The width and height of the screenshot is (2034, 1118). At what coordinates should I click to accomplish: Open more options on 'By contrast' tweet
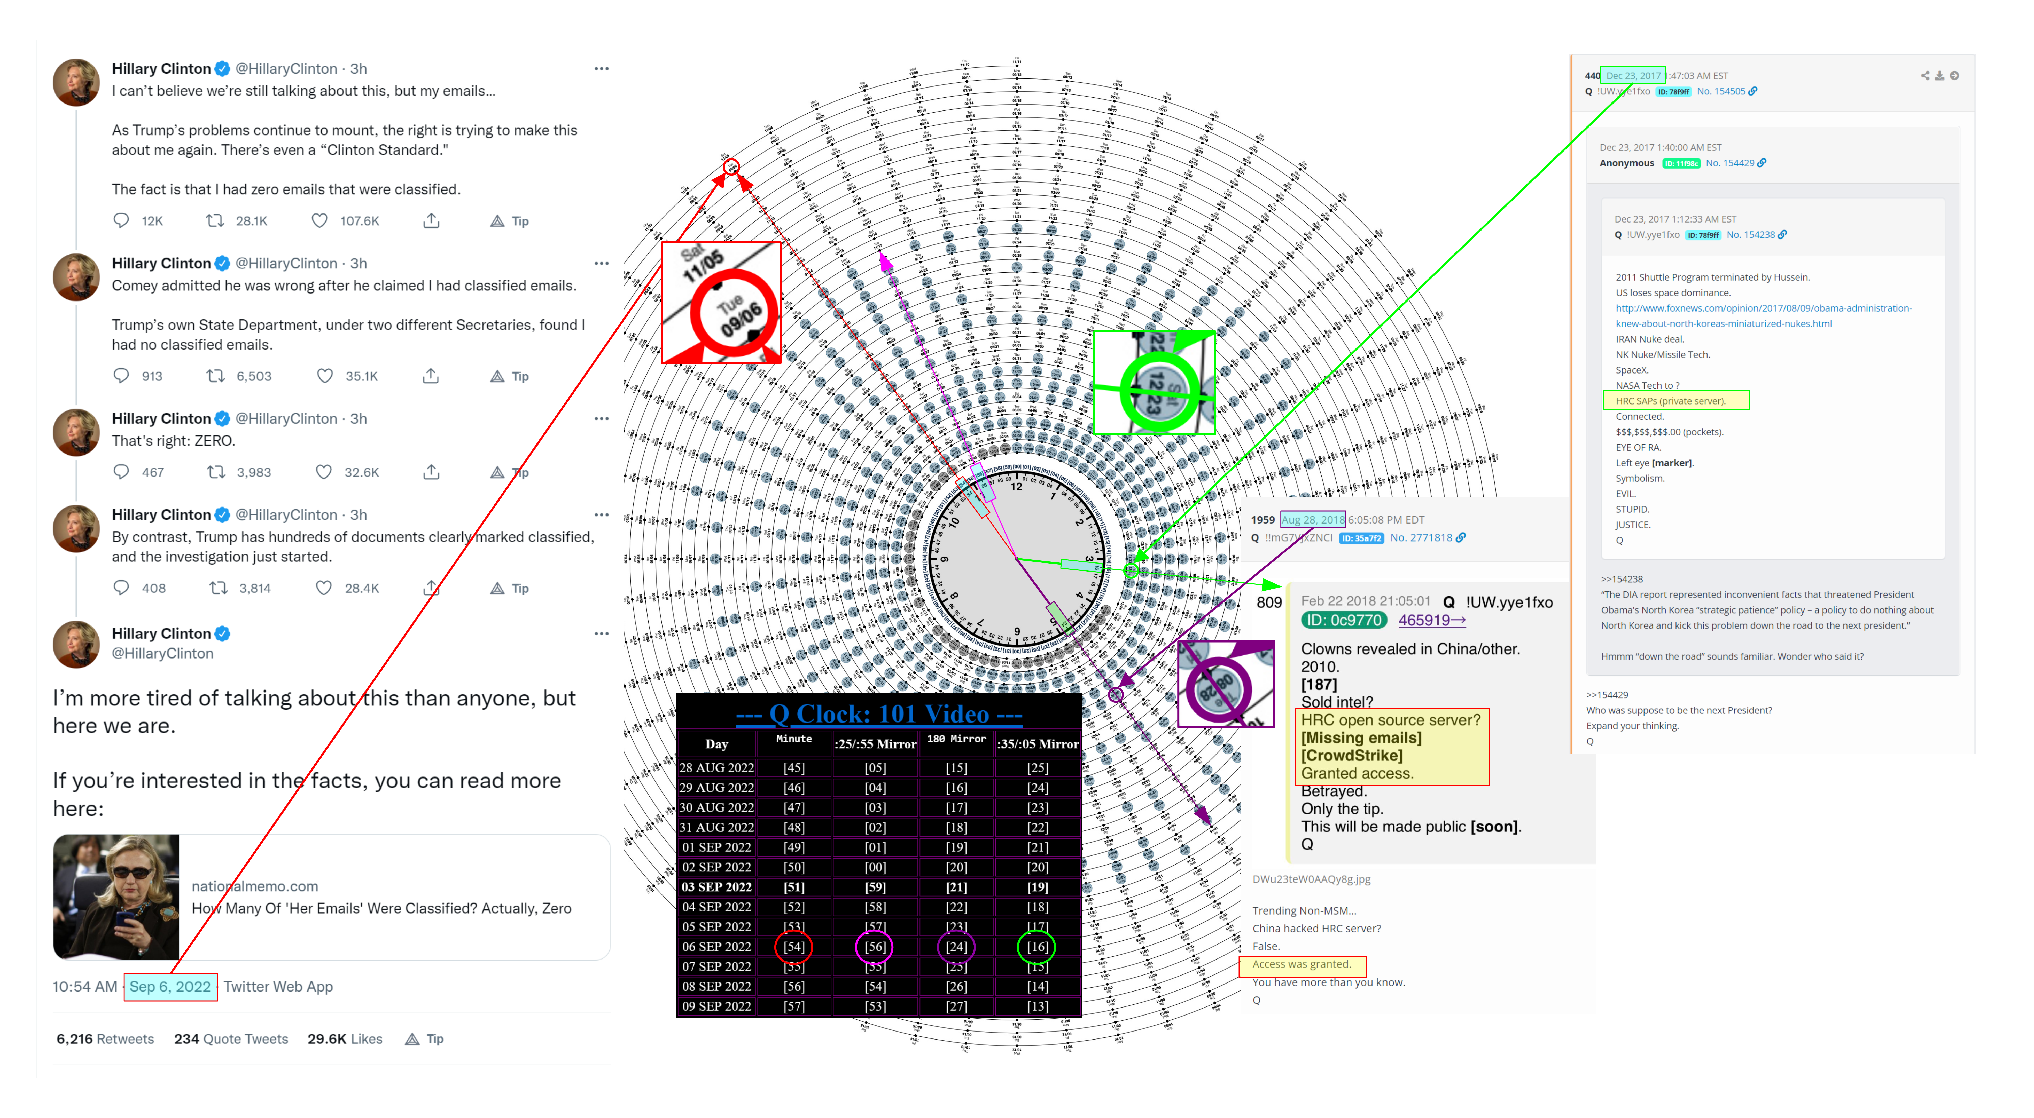click(602, 515)
